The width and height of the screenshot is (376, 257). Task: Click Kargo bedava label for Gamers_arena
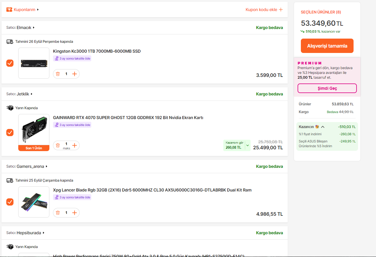click(269, 166)
